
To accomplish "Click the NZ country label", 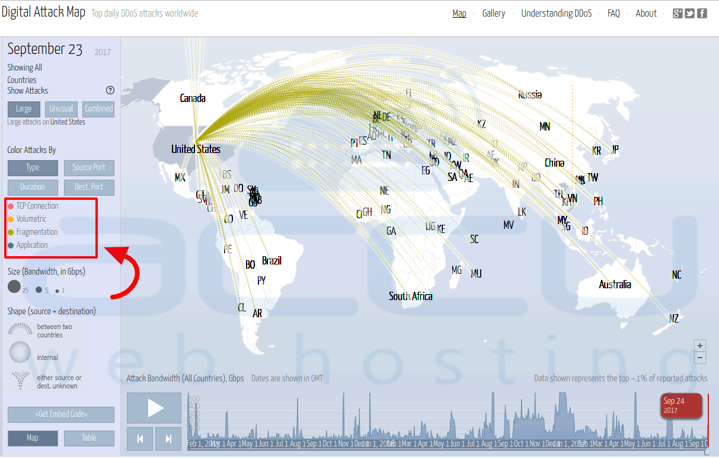I will coord(674,319).
